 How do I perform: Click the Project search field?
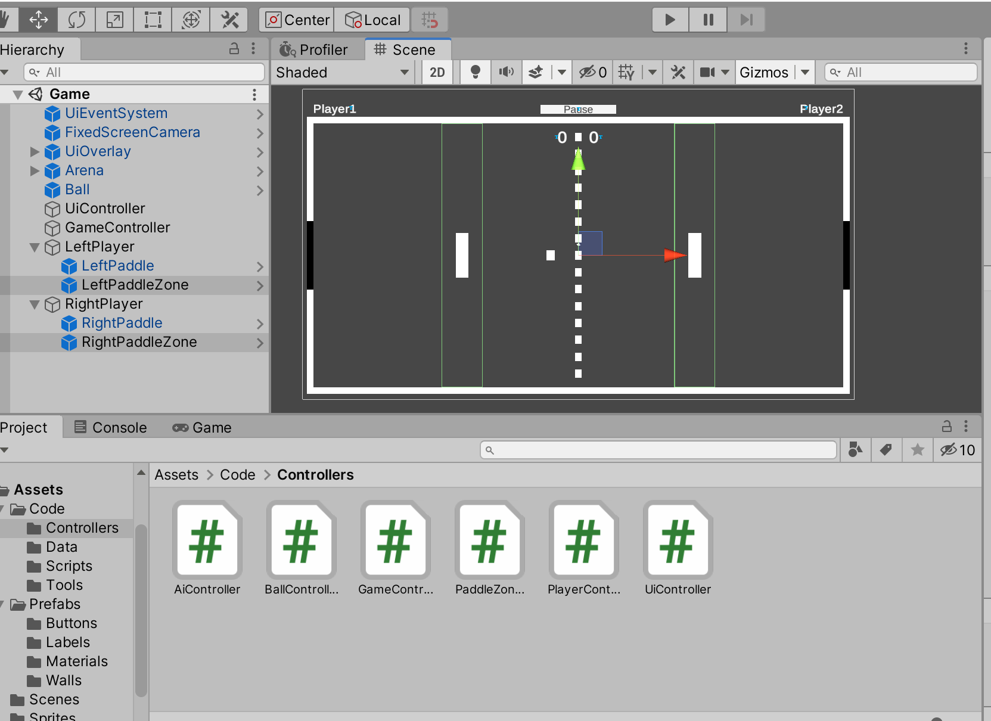[x=658, y=450]
